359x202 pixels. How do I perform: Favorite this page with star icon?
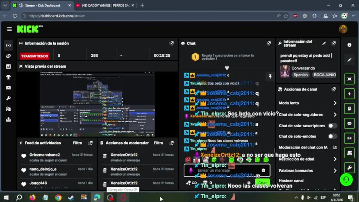(286, 16)
